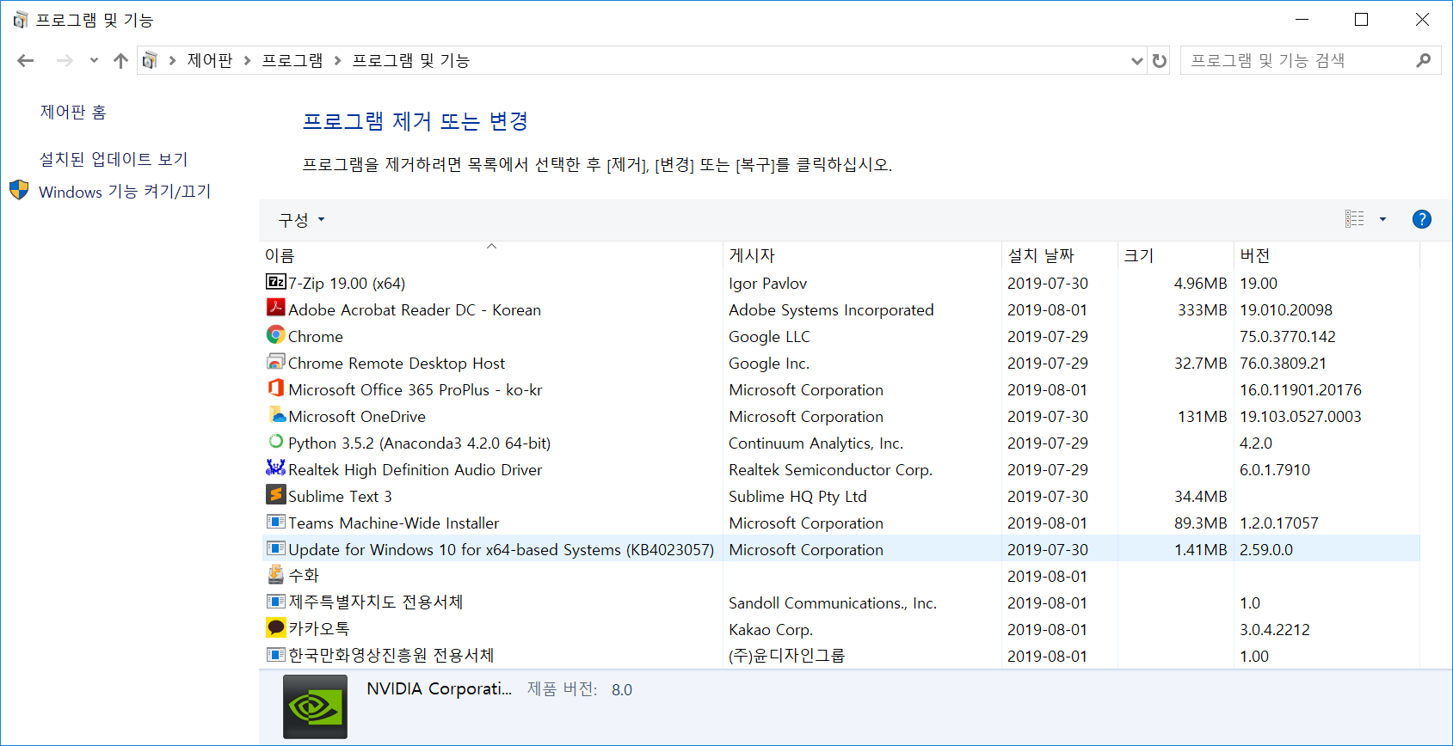
Task: Expand chevron before 제어판 breadcrumb
Action: click(172, 60)
